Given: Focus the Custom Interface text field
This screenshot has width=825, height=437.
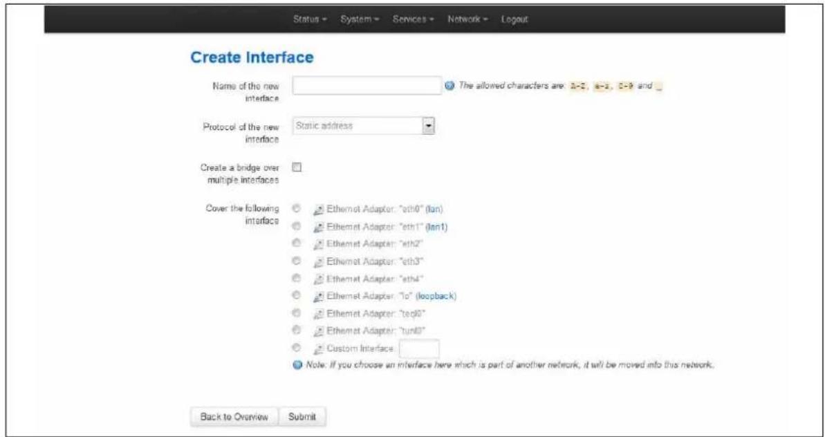Looking at the screenshot, I should (419, 348).
